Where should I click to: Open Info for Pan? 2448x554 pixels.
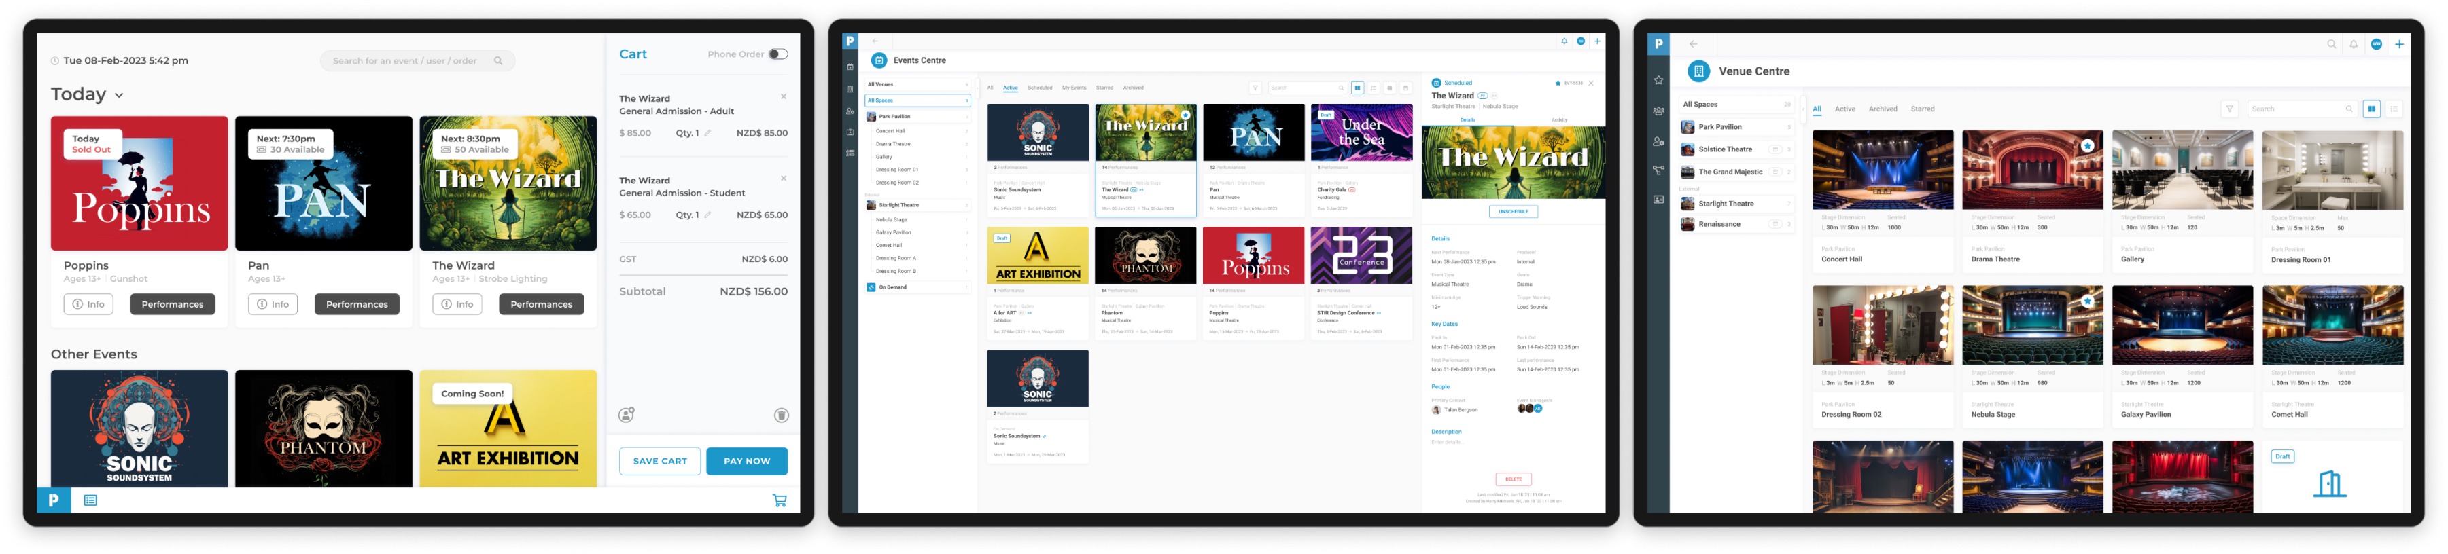coord(273,305)
